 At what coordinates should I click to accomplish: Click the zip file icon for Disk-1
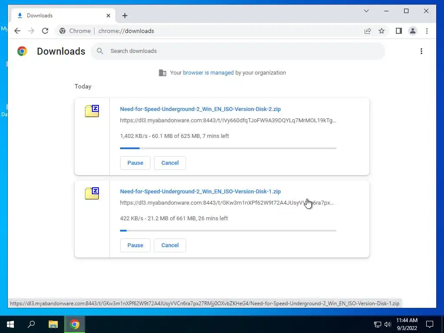(92, 193)
